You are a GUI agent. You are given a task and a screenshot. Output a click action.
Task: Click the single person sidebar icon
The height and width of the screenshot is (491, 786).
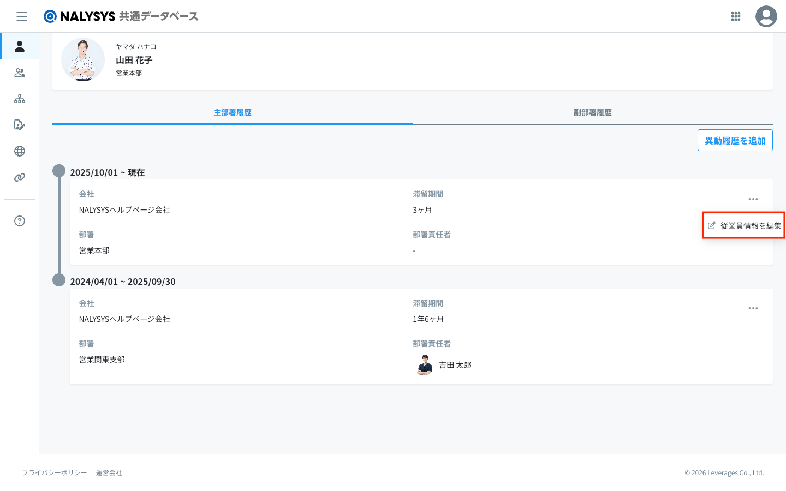click(20, 46)
